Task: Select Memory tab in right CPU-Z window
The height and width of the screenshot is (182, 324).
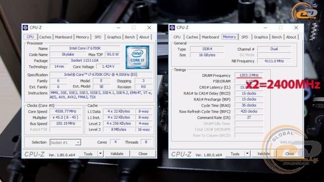Action: (x=229, y=36)
